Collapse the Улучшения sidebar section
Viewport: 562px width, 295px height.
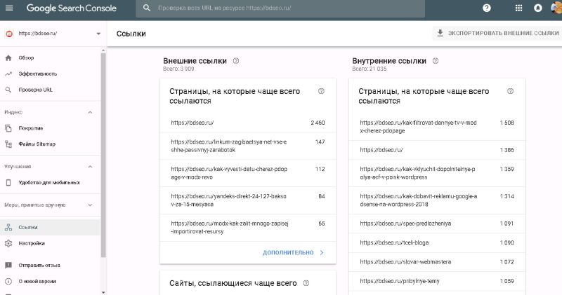click(x=91, y=167)
